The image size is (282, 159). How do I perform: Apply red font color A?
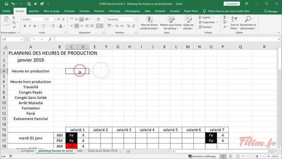coord(61,26)
